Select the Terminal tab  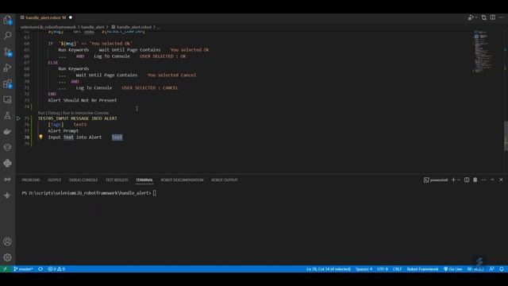(144, 180)
